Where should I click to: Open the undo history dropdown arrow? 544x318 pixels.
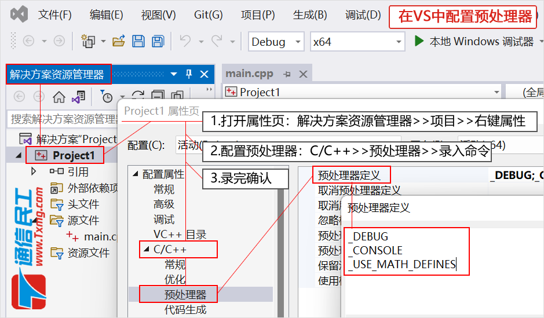click(x=201, y=42)
